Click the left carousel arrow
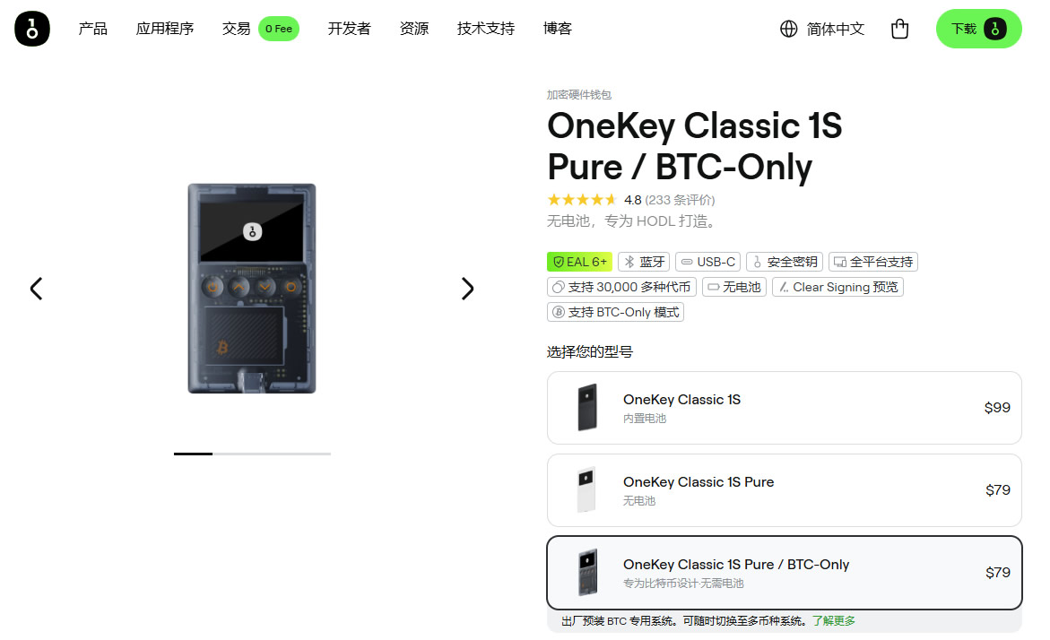 tap(37, 289)
